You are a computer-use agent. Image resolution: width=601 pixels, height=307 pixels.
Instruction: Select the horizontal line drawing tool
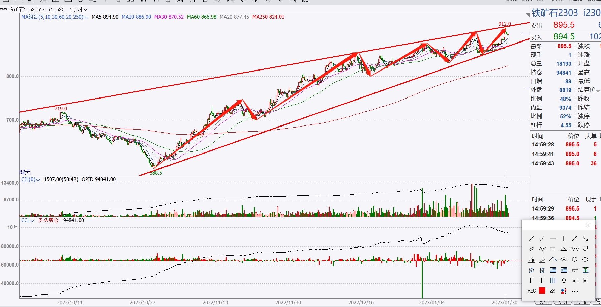(x=553, y=239)
